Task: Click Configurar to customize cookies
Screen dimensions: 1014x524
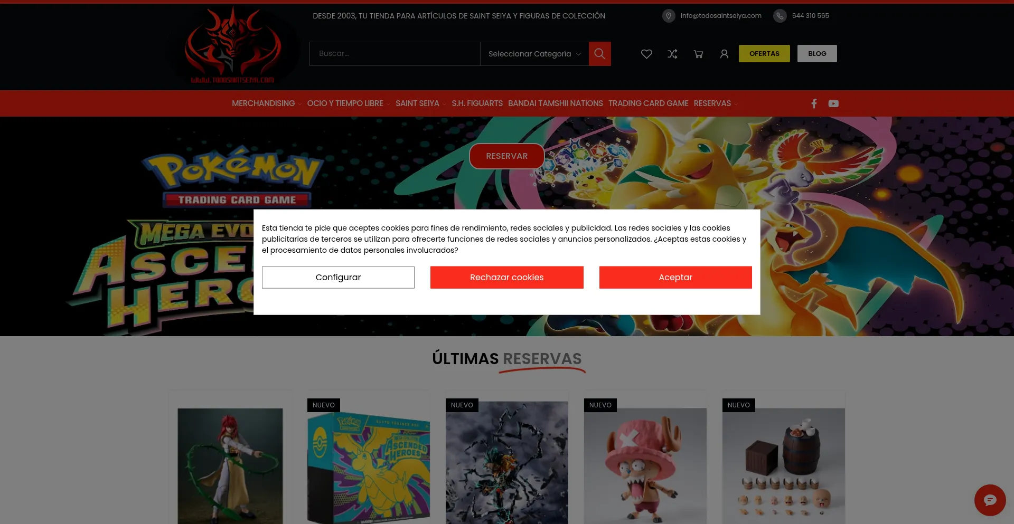Action: (x=338, y=278)
